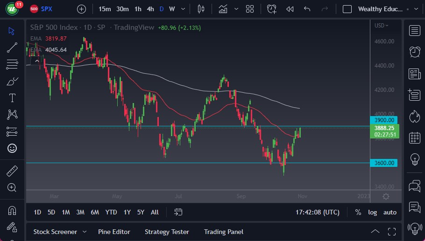The width and height of the screenshot is (425, 241).
Task: Click the Bar Replay rewind icon
Action: (x=290, y=9)
